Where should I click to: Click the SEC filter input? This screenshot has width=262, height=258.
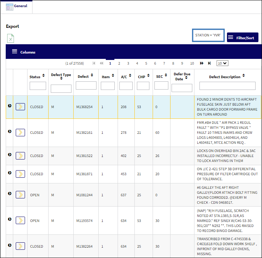(x=162, y=85)
